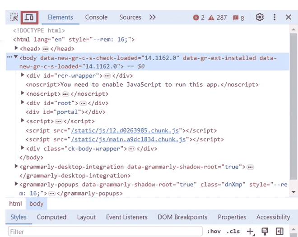Viewport: 298px width, 237px height.
Task: Toggle element classes with .cls
Action: 233,231
